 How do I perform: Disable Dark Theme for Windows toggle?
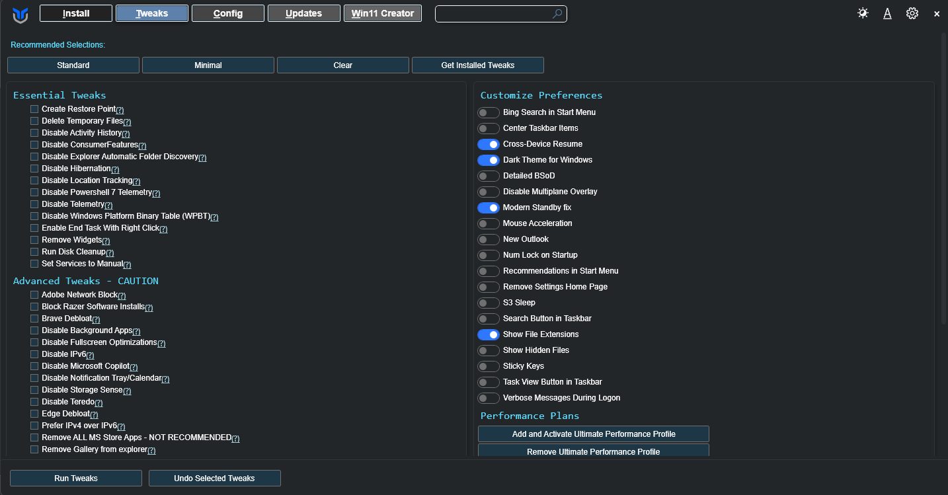pyautogui.click(x=489, y=160)
